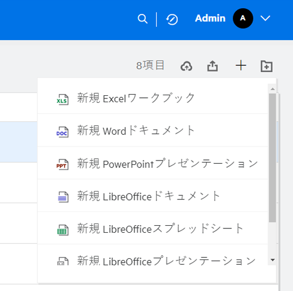Open the recent activity history icon
The width and height of the screenshot is (293, 291).
172,19
